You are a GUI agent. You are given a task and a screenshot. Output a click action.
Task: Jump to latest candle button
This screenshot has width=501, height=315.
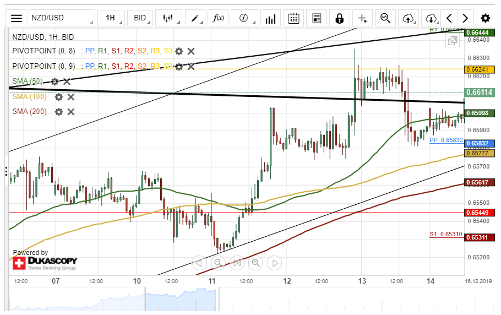tap(237, 263)
